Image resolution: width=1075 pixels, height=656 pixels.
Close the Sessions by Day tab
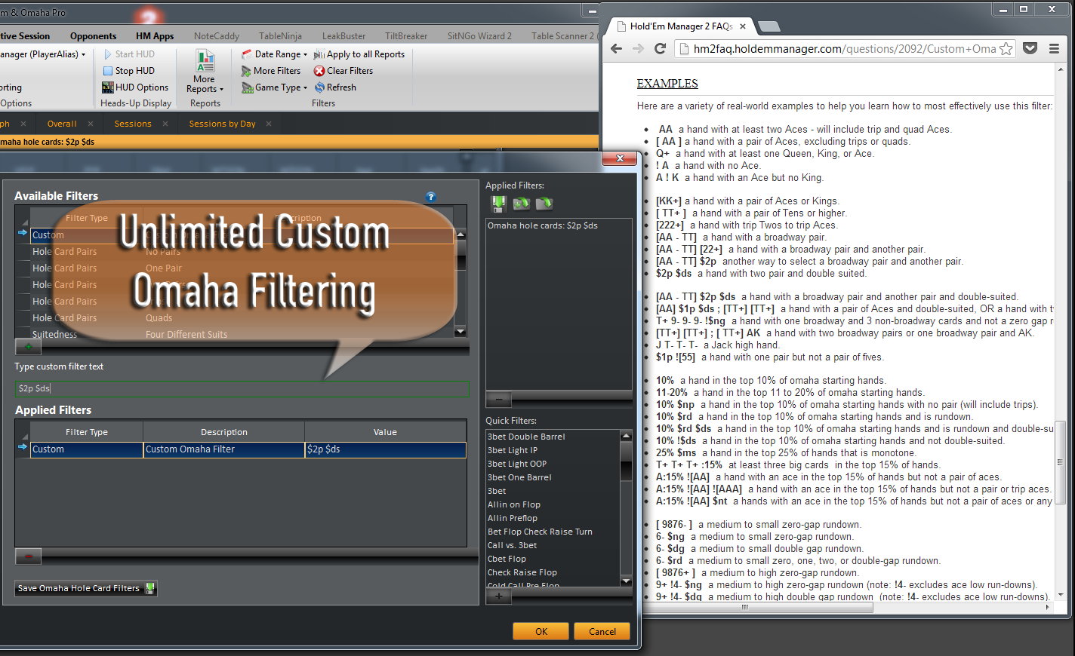(x=269, y=124)
